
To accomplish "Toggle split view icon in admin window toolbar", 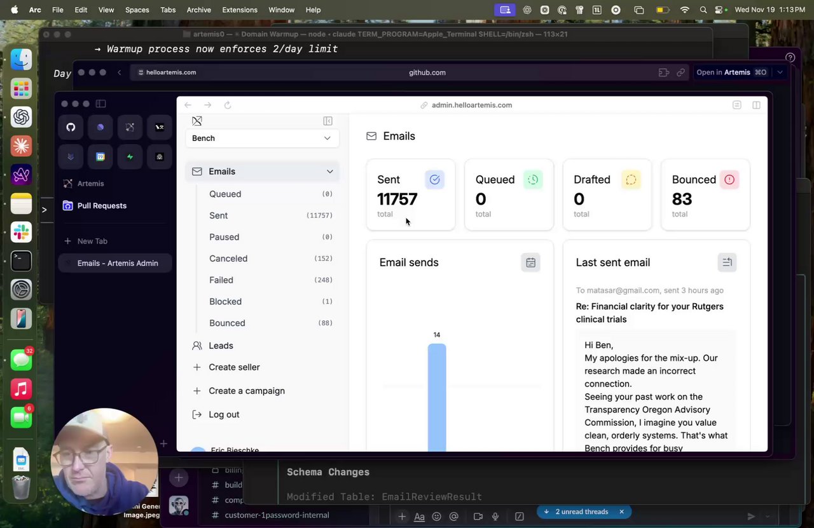I will point(756,105).
